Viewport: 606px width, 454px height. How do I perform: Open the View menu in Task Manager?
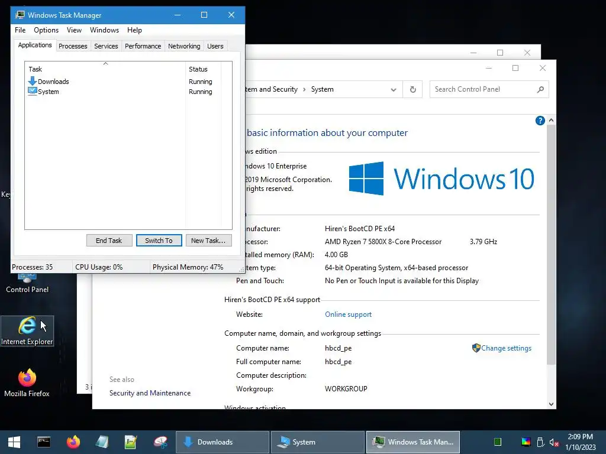point(74,30)
